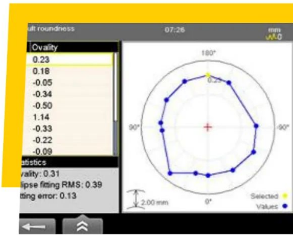Click the yellow Selected legend dot
The width and height of the screenshot is (293, 235).
(285, 196)
